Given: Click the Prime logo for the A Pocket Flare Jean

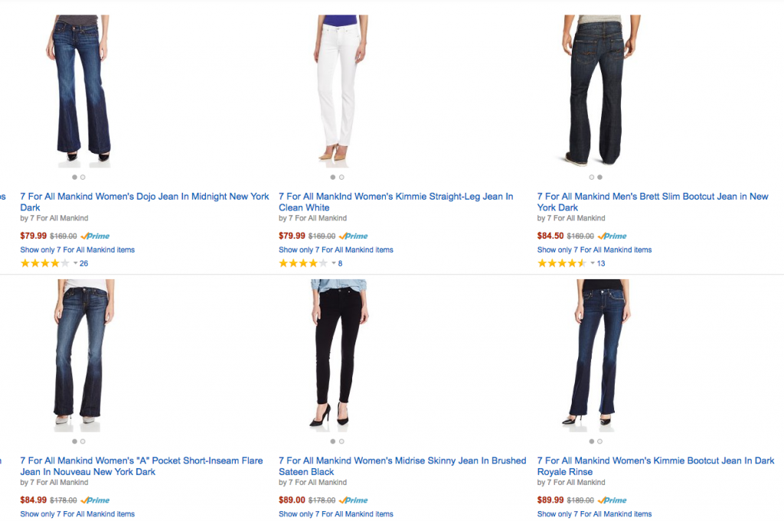Looking at the screenshot, I should coord(95,500).
